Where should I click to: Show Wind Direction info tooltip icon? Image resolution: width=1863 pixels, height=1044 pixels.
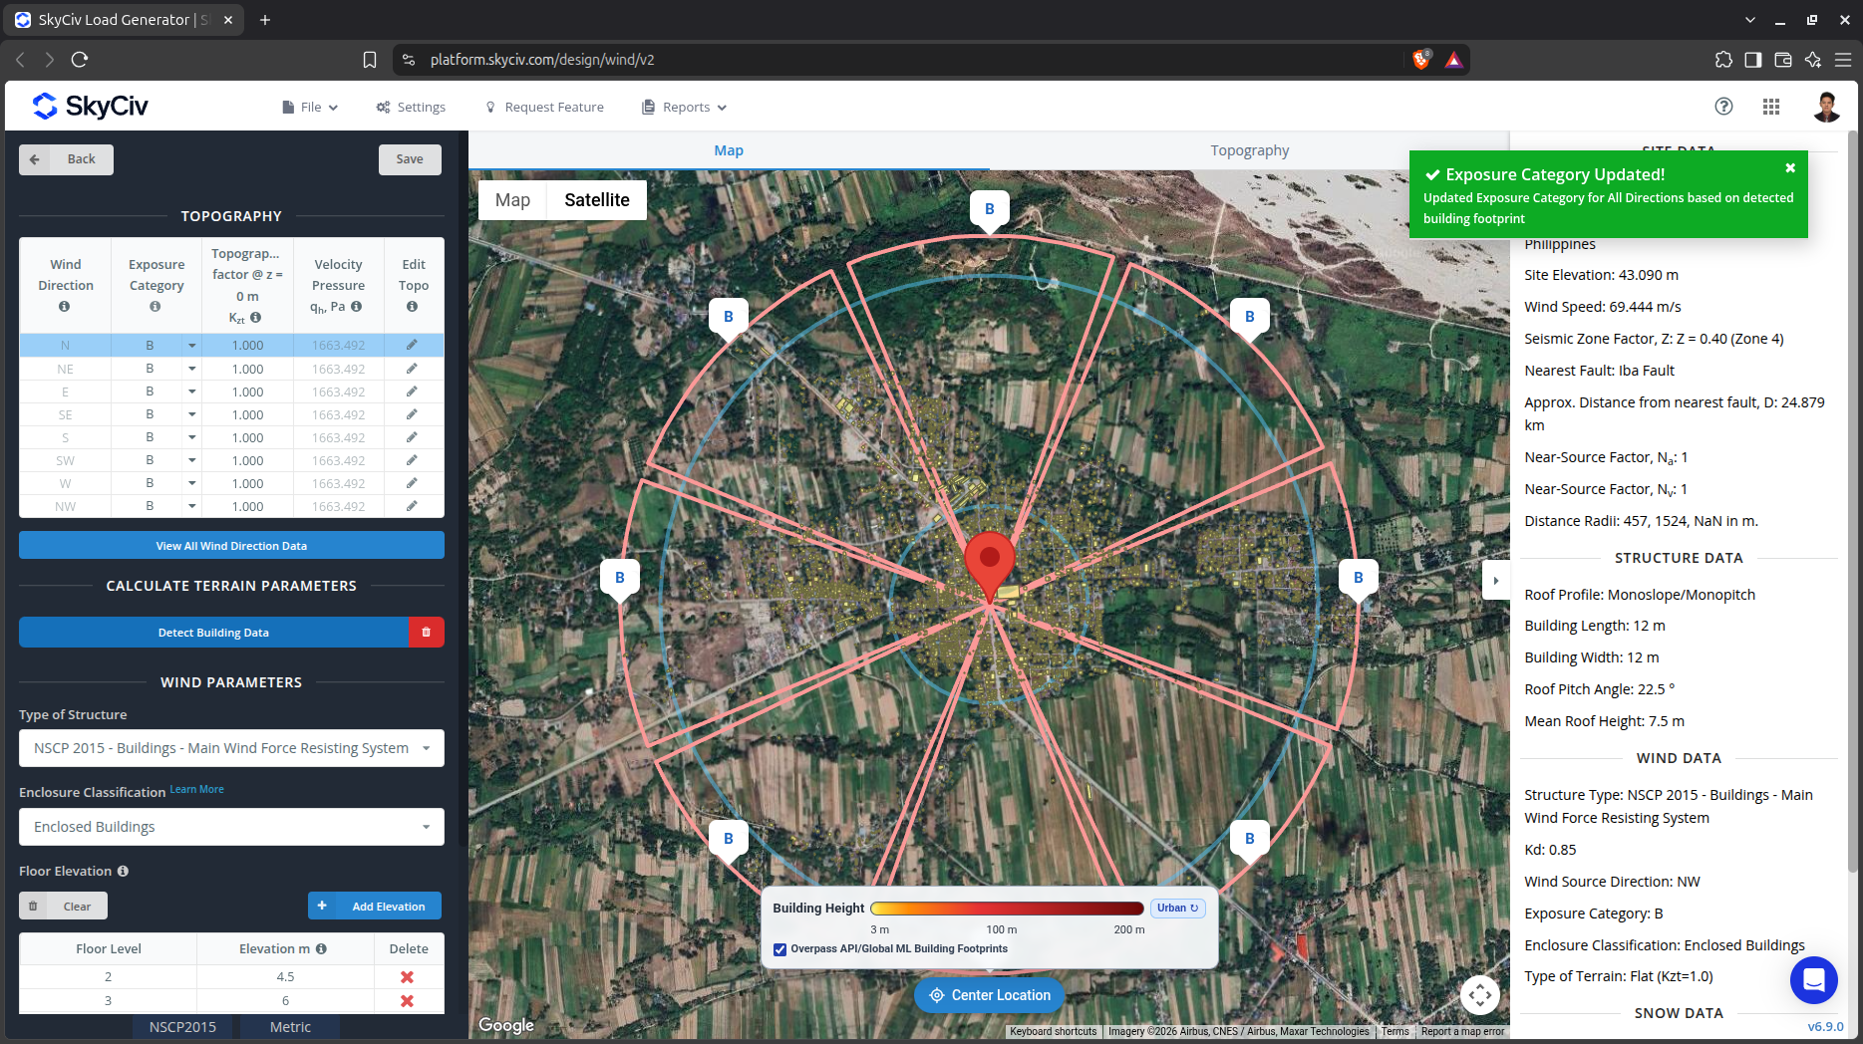point(65,307)
